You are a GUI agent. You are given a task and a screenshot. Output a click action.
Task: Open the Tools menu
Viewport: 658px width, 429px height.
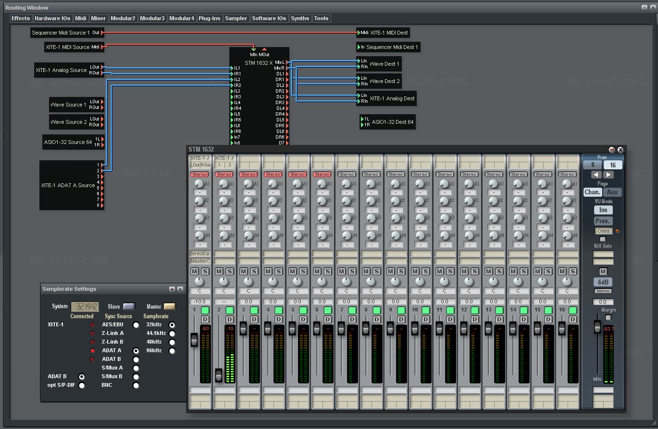click(321, 18)
